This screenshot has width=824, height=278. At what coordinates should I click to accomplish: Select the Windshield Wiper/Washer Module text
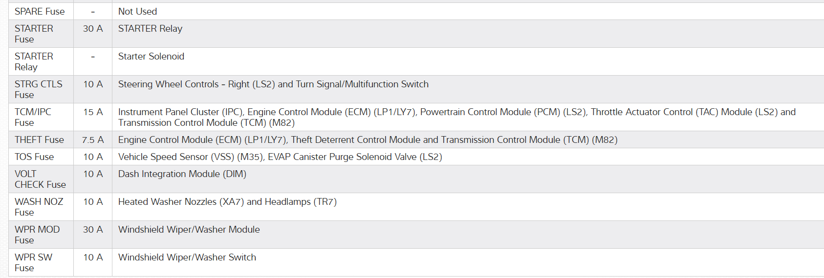[x=189, y=230]
